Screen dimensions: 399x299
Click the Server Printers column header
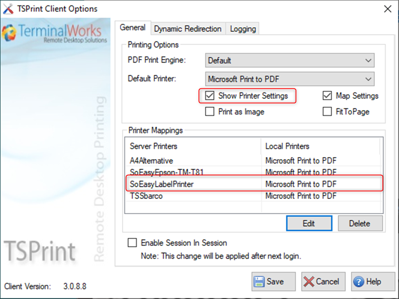193,146
